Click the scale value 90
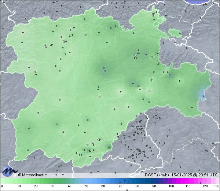This screenshot has height=191, width=220. 154,186
